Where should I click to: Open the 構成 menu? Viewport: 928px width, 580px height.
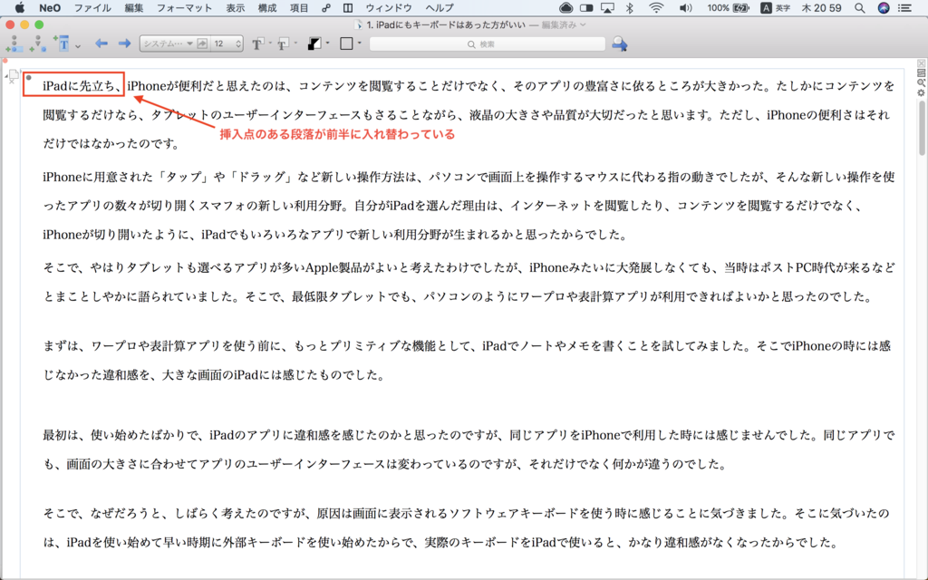267,7
